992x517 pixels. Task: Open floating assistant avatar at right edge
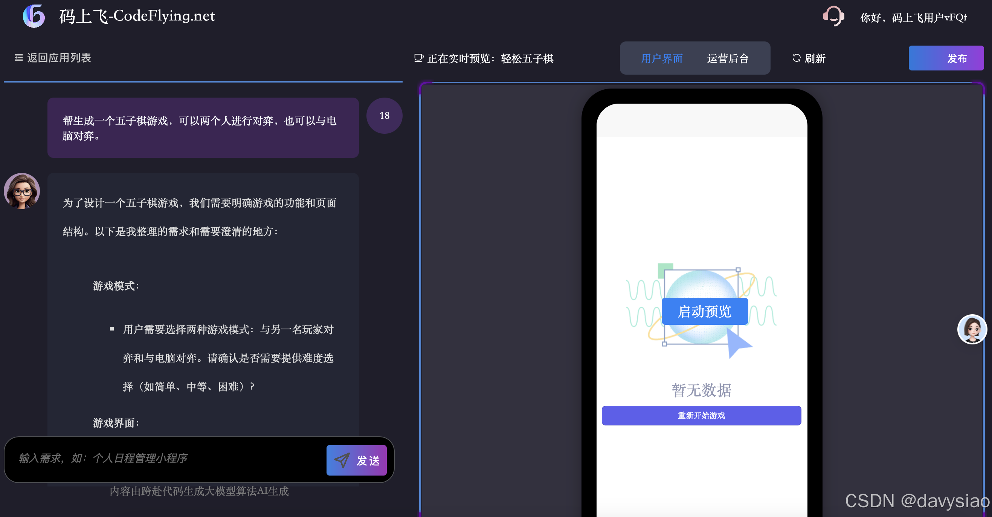click(972, 329)
